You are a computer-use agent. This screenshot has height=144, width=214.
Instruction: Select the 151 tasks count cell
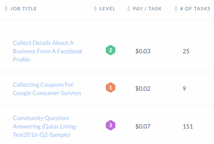pos(188,126)
